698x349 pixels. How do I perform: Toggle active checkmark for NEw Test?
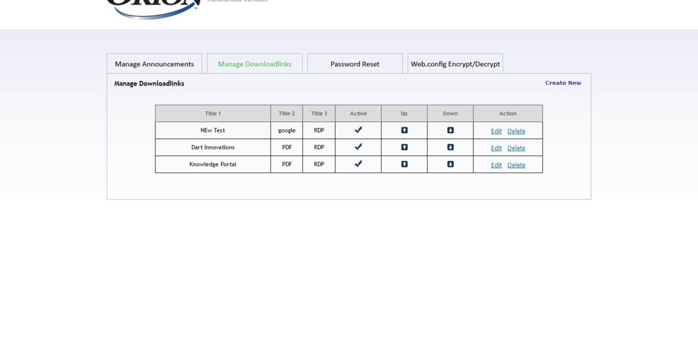[358, 130]
